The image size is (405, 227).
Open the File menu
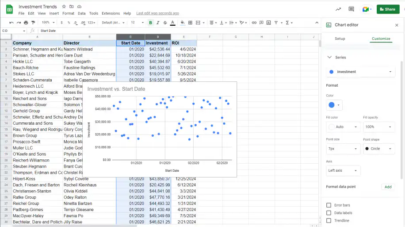[x=21, y=13]
